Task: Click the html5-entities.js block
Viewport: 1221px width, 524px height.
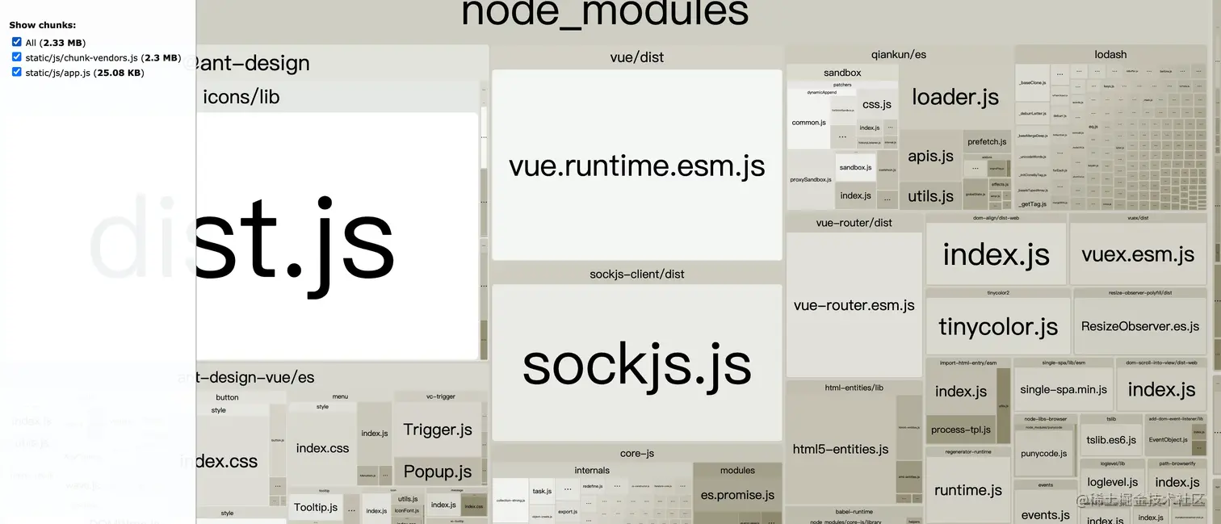Action: 841,449
